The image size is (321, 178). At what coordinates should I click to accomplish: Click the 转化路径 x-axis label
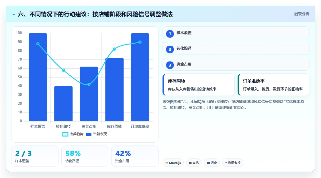pos(63,126)
